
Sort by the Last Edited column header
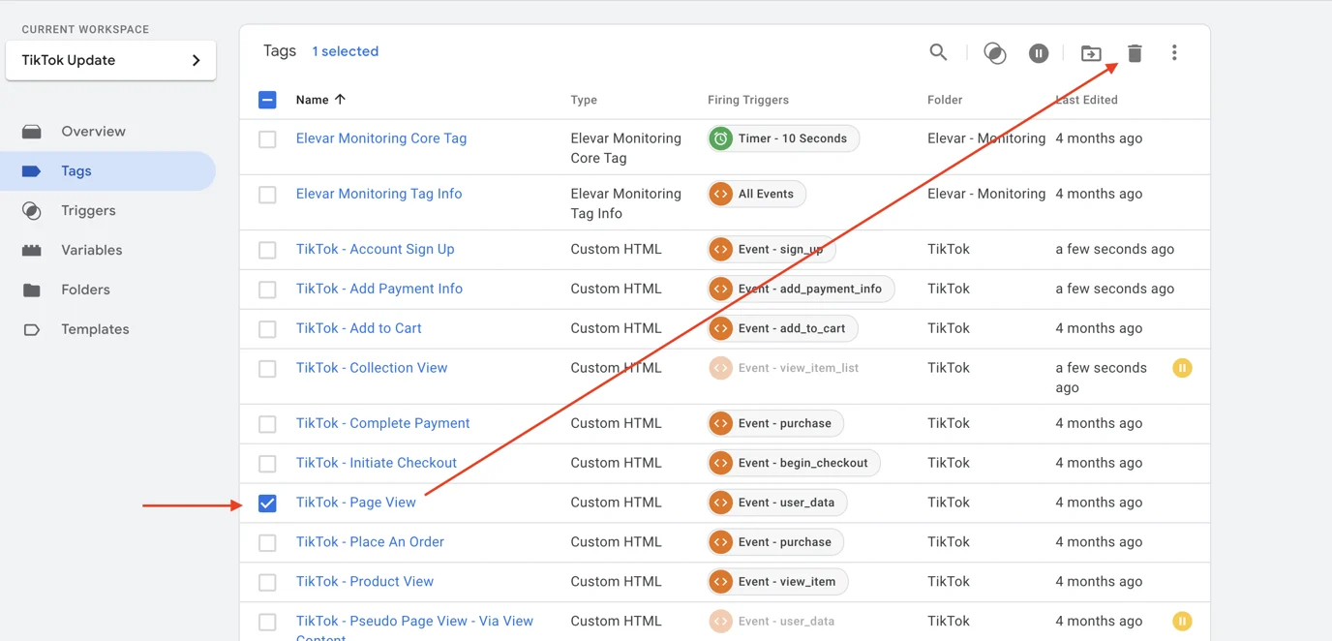[x=1086, y=100]
